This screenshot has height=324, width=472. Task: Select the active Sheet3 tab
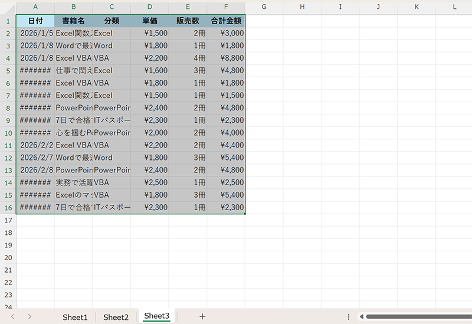tap(156, 316)
